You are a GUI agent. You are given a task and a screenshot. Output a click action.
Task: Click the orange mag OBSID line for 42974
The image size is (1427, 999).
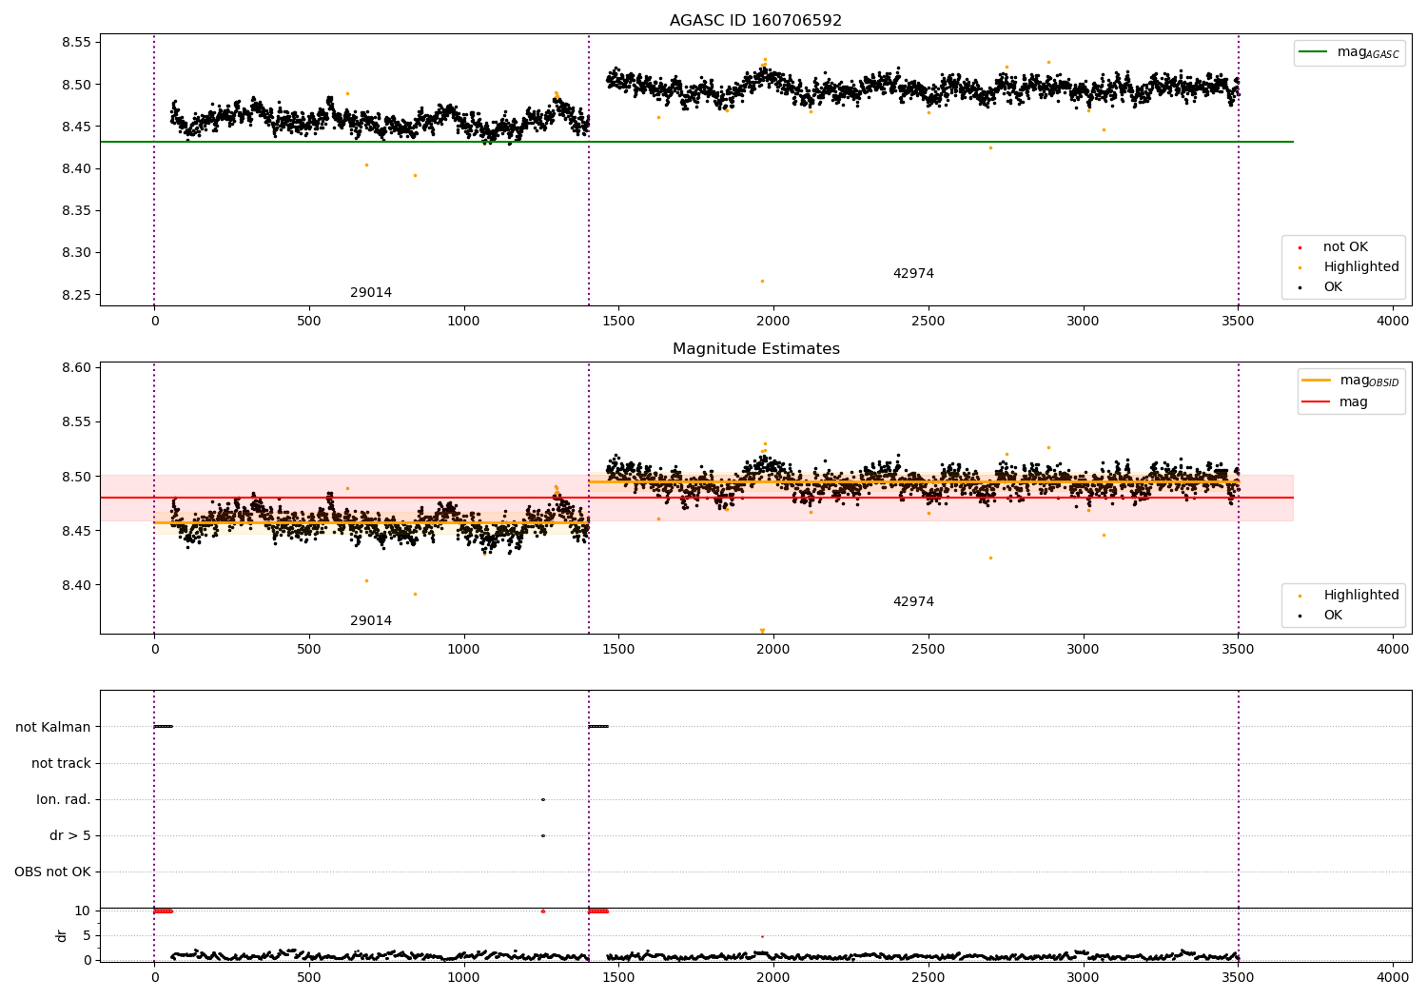point(913,481)
